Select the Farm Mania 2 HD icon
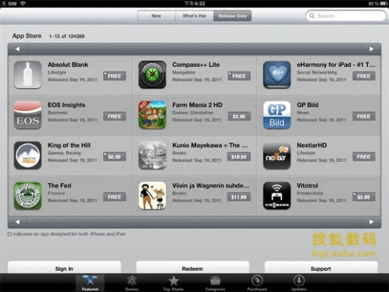389x292 pixels. tap(152, 115)
